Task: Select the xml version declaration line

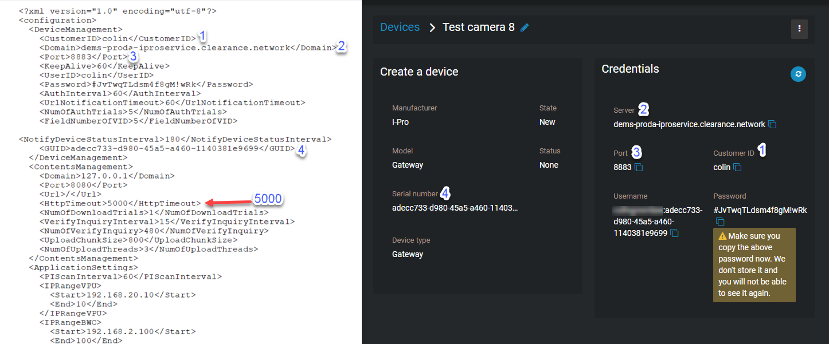Action: point(118,11)
